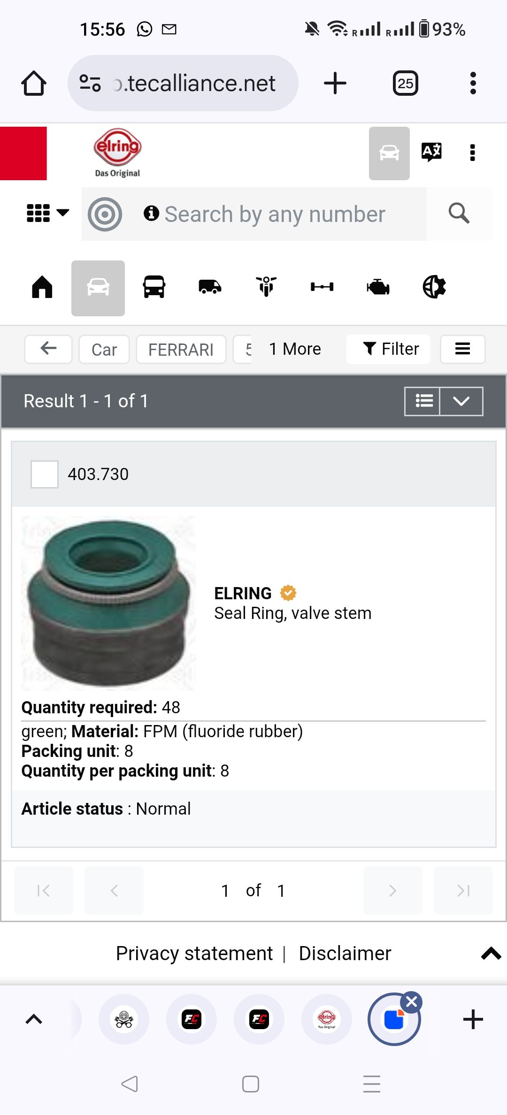This screenshot has height=1115, width=507.
Task: Expand the footer with the up chevron
Action: (x=491, y=953)
